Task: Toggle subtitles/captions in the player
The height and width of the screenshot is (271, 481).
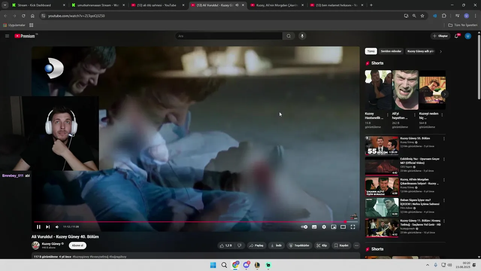Action: pyautogui.click(x=314, y=227)
